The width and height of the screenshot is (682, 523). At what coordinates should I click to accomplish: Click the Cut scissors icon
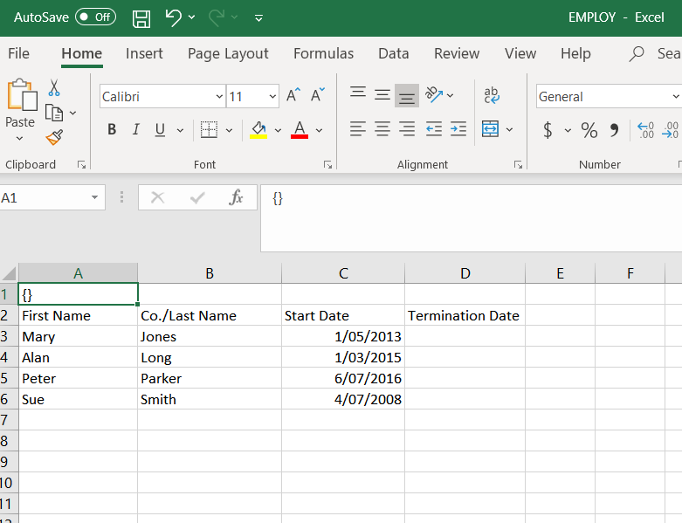pyautogui.click(x=54, y=88)
